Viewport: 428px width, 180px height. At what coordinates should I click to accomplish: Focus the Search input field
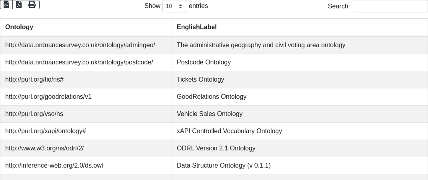[390, 6]
